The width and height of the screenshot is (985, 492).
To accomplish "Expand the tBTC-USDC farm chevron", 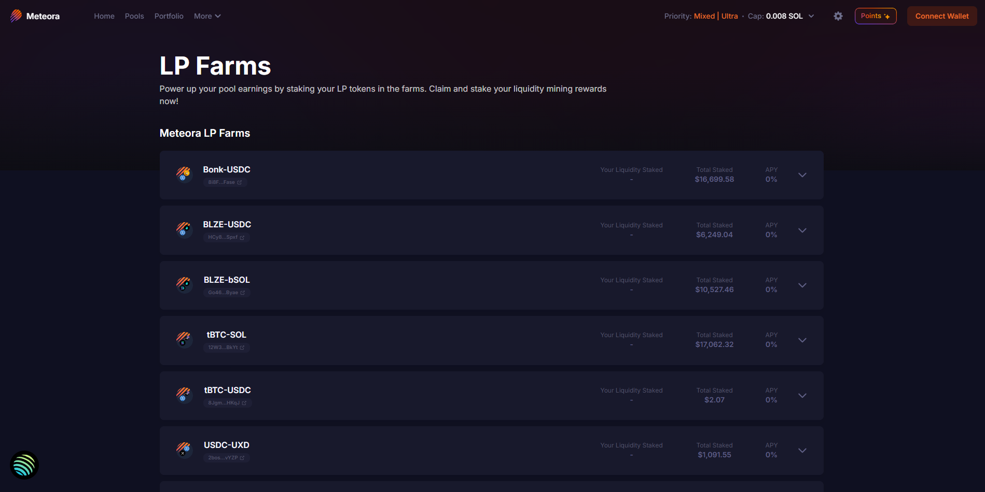I will click(x=802, y=396).
